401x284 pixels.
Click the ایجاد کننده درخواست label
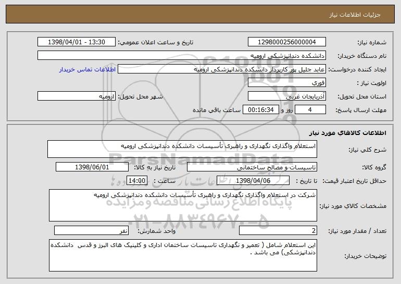(x=357, y=70)
